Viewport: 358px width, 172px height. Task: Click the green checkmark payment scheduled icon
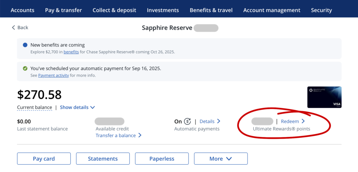tap(25, 69)
